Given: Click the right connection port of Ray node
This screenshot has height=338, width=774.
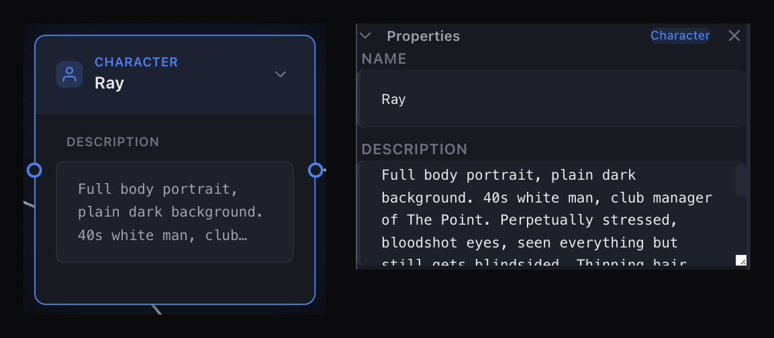Looking at the screenshot, I should (316, 170).
